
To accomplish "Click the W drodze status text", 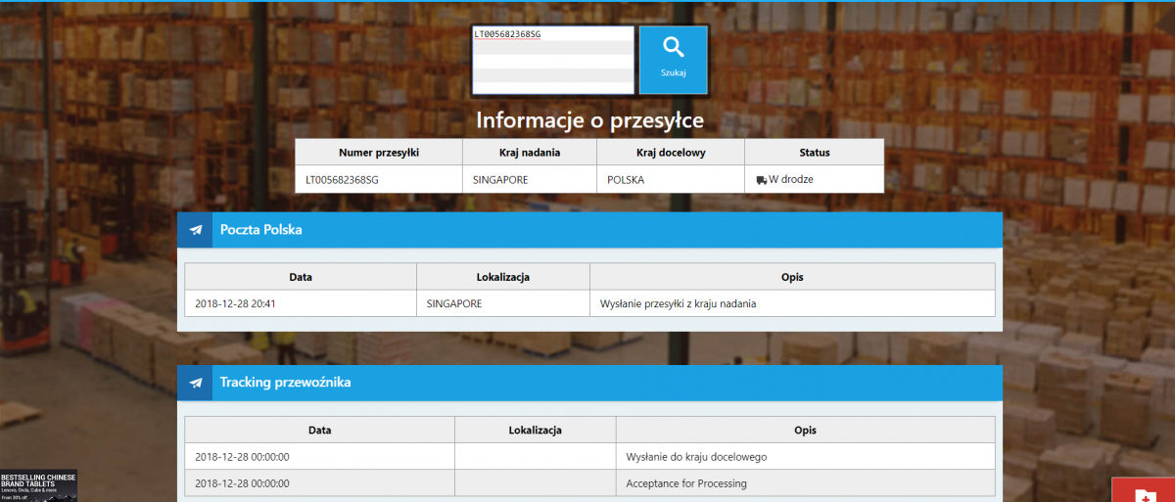I will click(x=791, y=180).
